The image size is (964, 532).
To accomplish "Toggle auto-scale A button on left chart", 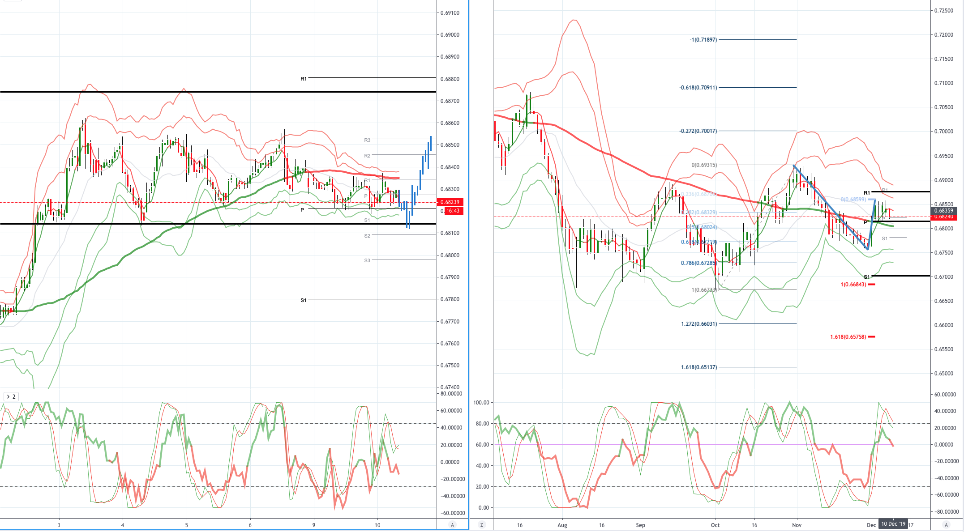I will 452,525.
